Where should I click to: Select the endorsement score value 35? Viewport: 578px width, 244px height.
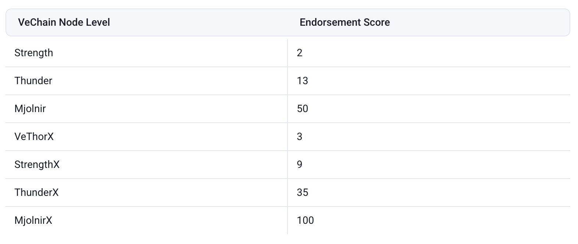[x=302, y=193]
